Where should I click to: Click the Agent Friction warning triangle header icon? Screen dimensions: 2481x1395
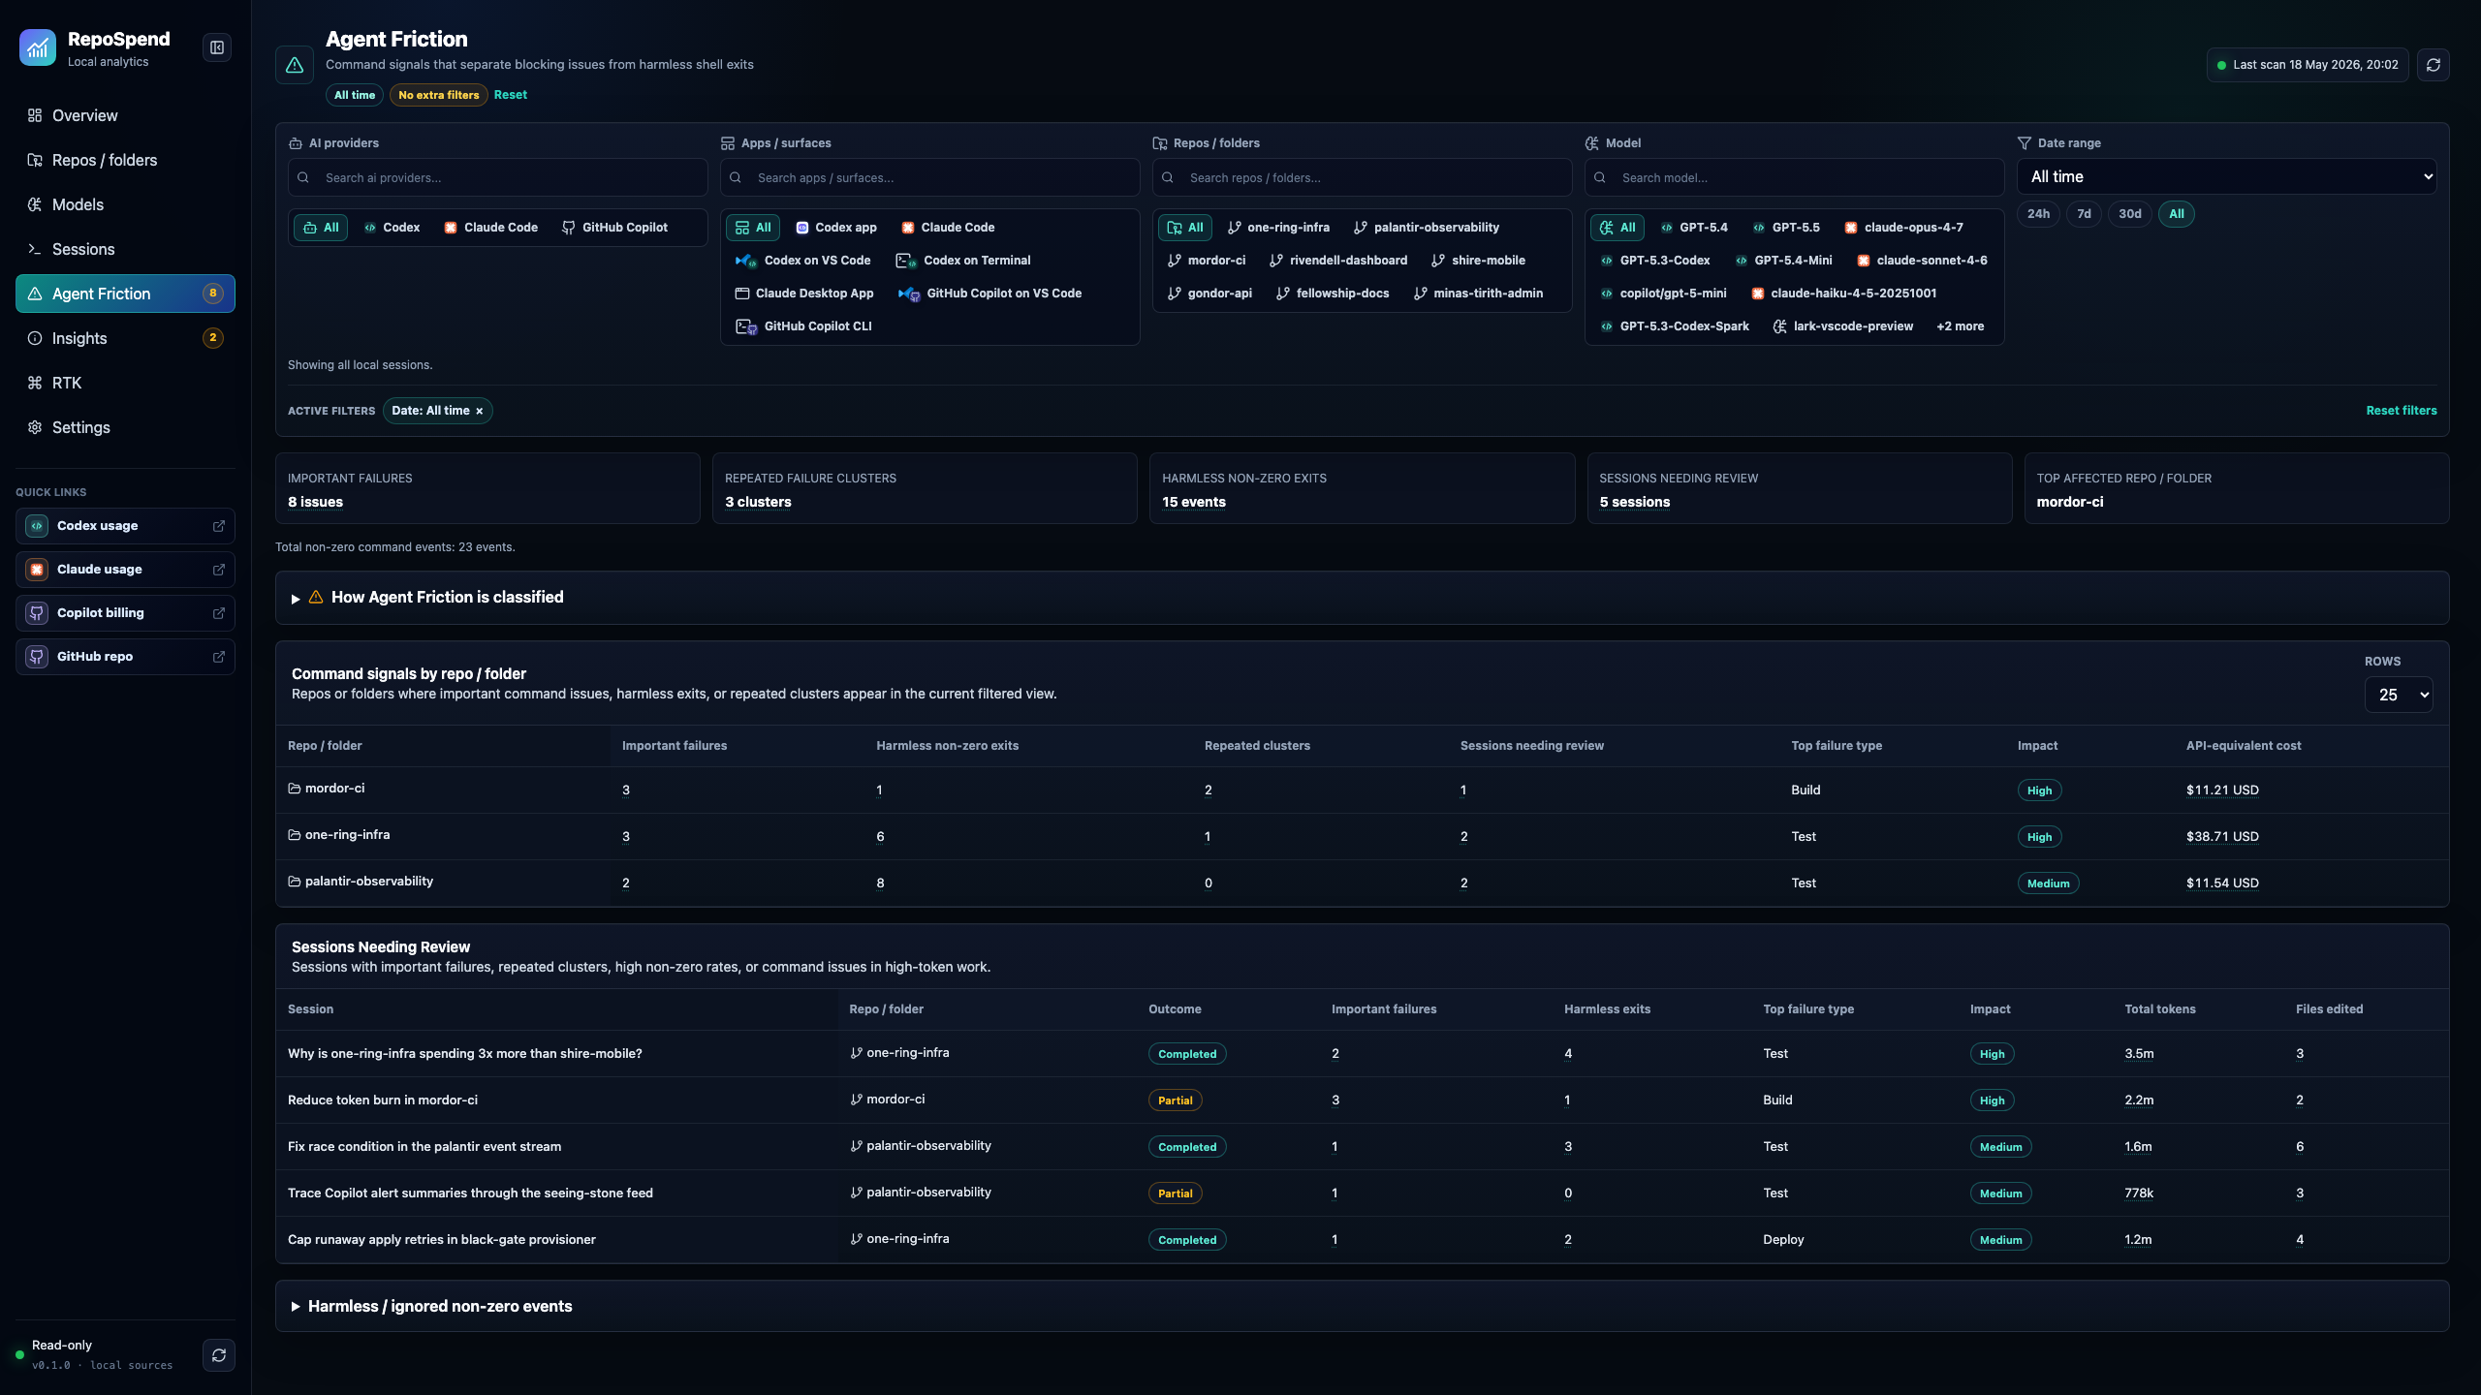(x=295, y=65)
